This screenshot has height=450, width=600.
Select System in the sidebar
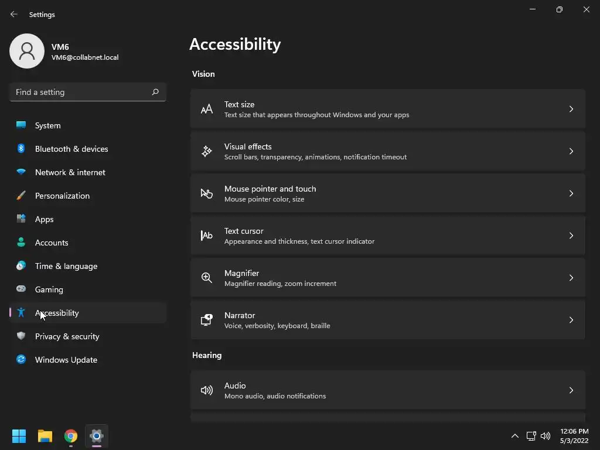pyautogui.click(x=48, y=125)
